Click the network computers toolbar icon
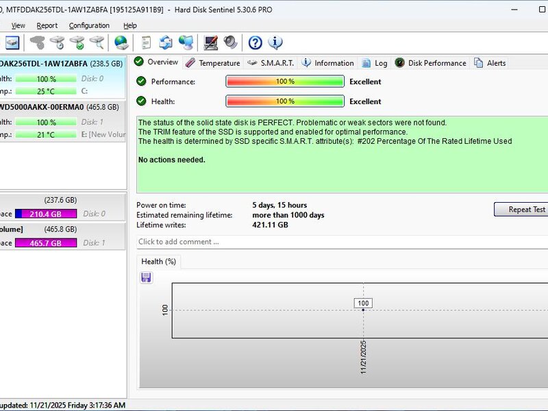Image resolution: width=548 pixels, height=411 pixels. coord(186,42)
